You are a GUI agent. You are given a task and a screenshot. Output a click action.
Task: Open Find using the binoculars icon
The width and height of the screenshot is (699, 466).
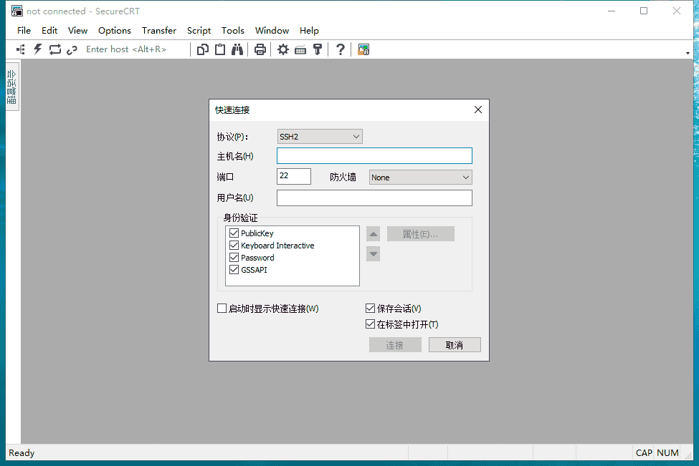237,49
